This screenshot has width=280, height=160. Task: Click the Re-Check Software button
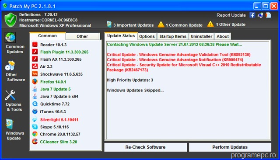point(146,147)
